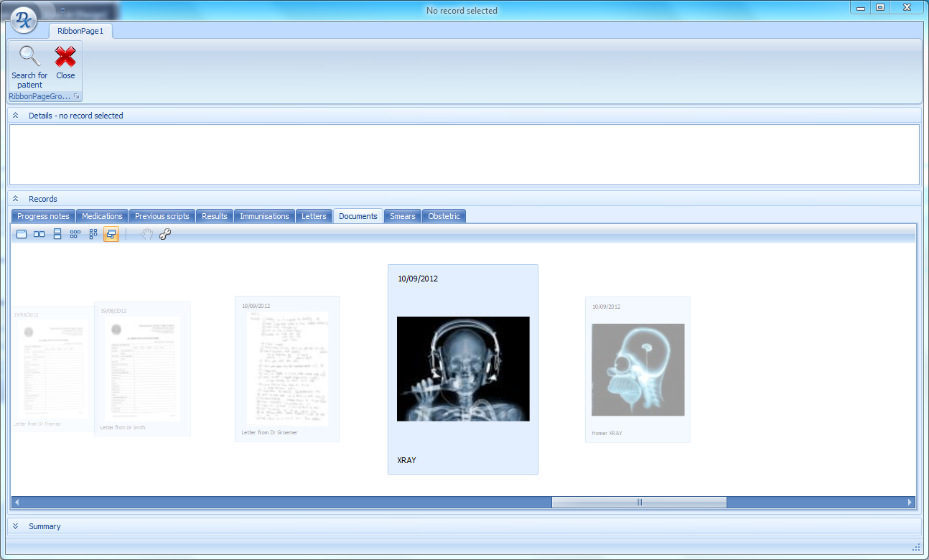The image size is (929, 560).
Task: Switch to the side-by-side document view icon
Action: [x=39, y=233]
